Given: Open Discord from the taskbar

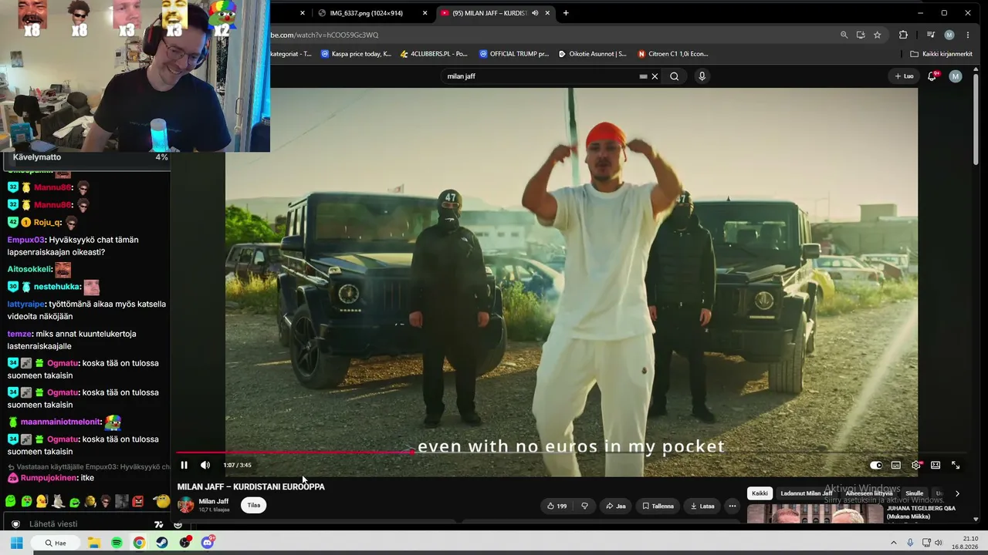Looking at the screenshot, I should click(x=208, y=543).
